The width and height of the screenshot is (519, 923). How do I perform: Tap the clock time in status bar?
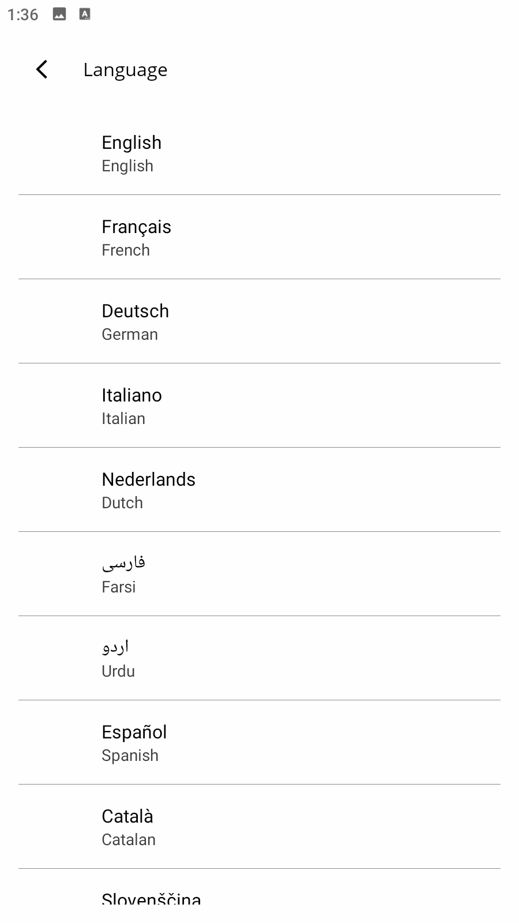point(23,14)
